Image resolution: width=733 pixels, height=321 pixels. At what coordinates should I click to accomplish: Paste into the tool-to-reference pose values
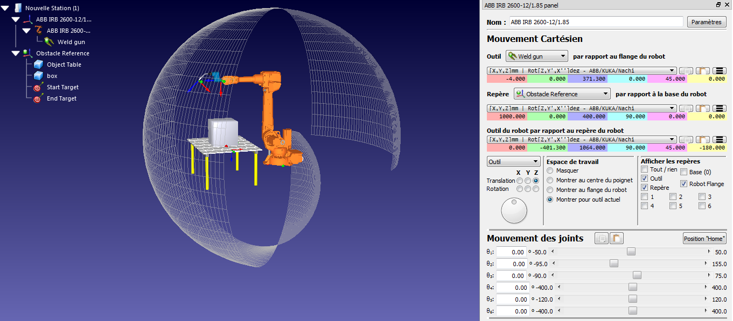pyautogui.click(x=702, y=139)
